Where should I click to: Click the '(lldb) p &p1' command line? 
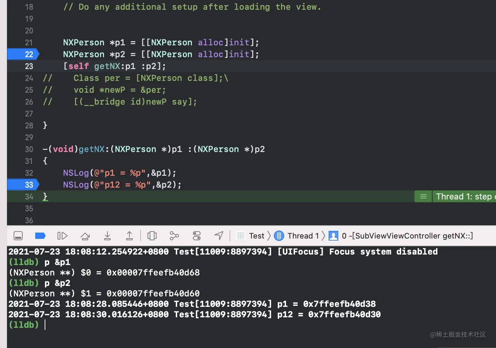39,262
